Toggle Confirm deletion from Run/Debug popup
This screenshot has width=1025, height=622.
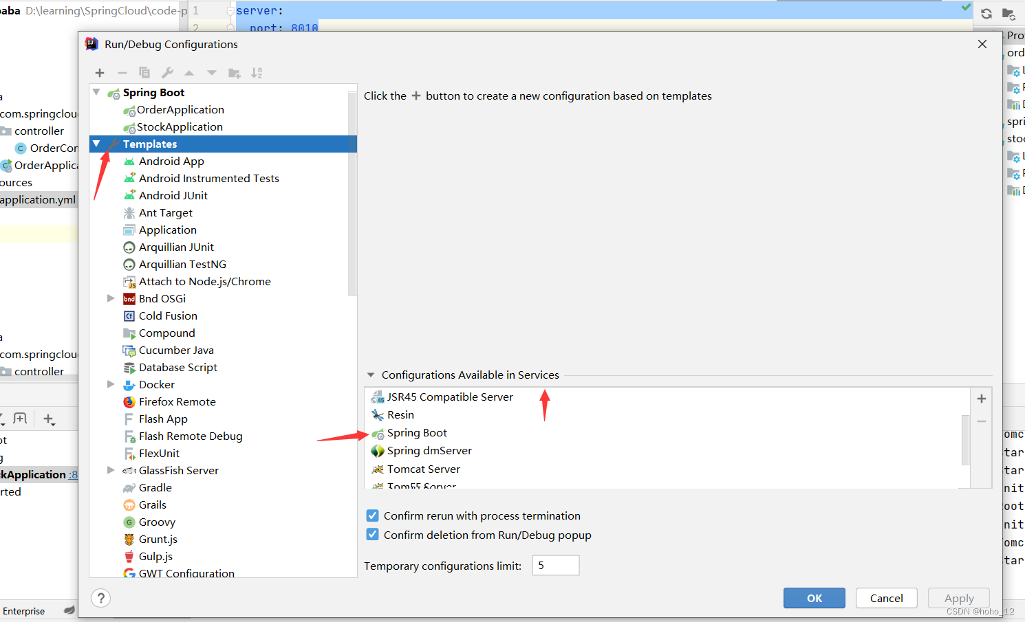click(x=372, y=535)
